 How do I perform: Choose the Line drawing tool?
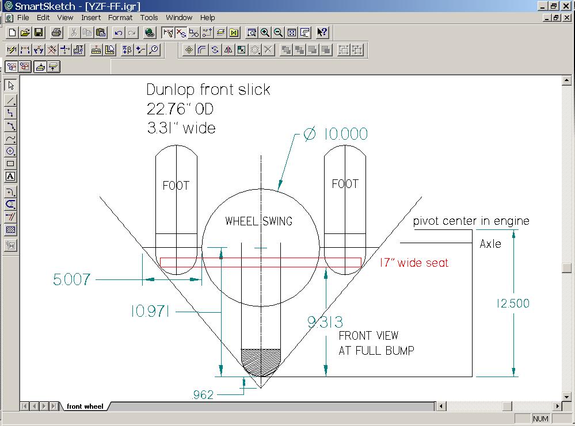(10, 101)
